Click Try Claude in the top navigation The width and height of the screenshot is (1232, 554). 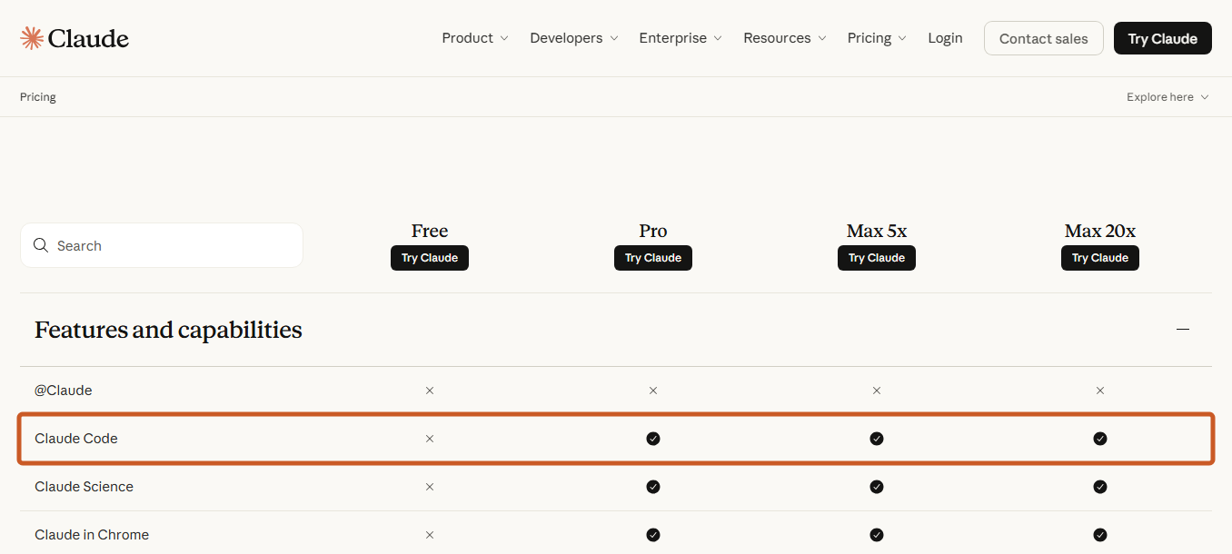(1163, 38)
